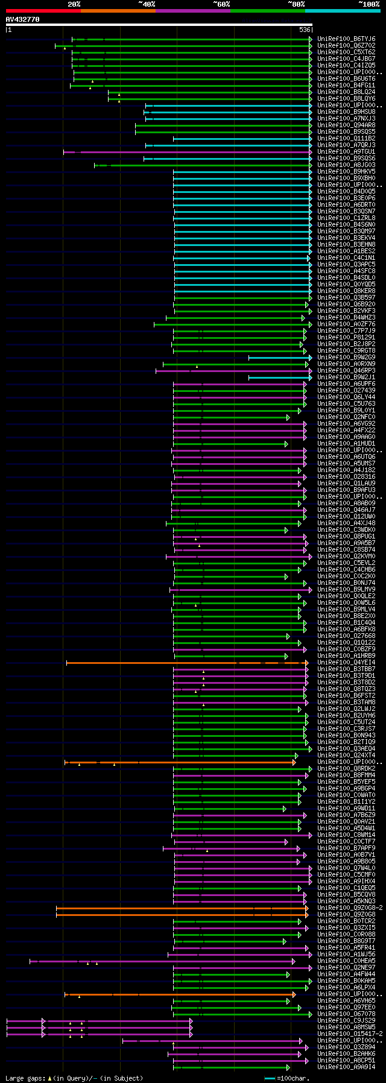Open hit UniRef100_B4FG11
Screen dimensions: 386x1083
pos(346,86)
